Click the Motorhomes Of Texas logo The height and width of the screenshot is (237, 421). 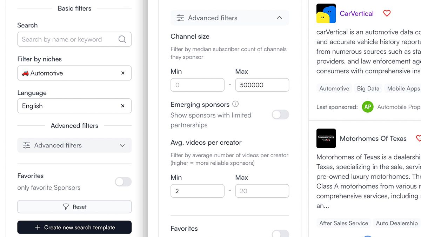[326, 138]
